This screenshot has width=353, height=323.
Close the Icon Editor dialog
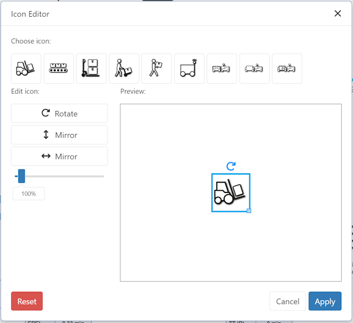click(338, 13)
